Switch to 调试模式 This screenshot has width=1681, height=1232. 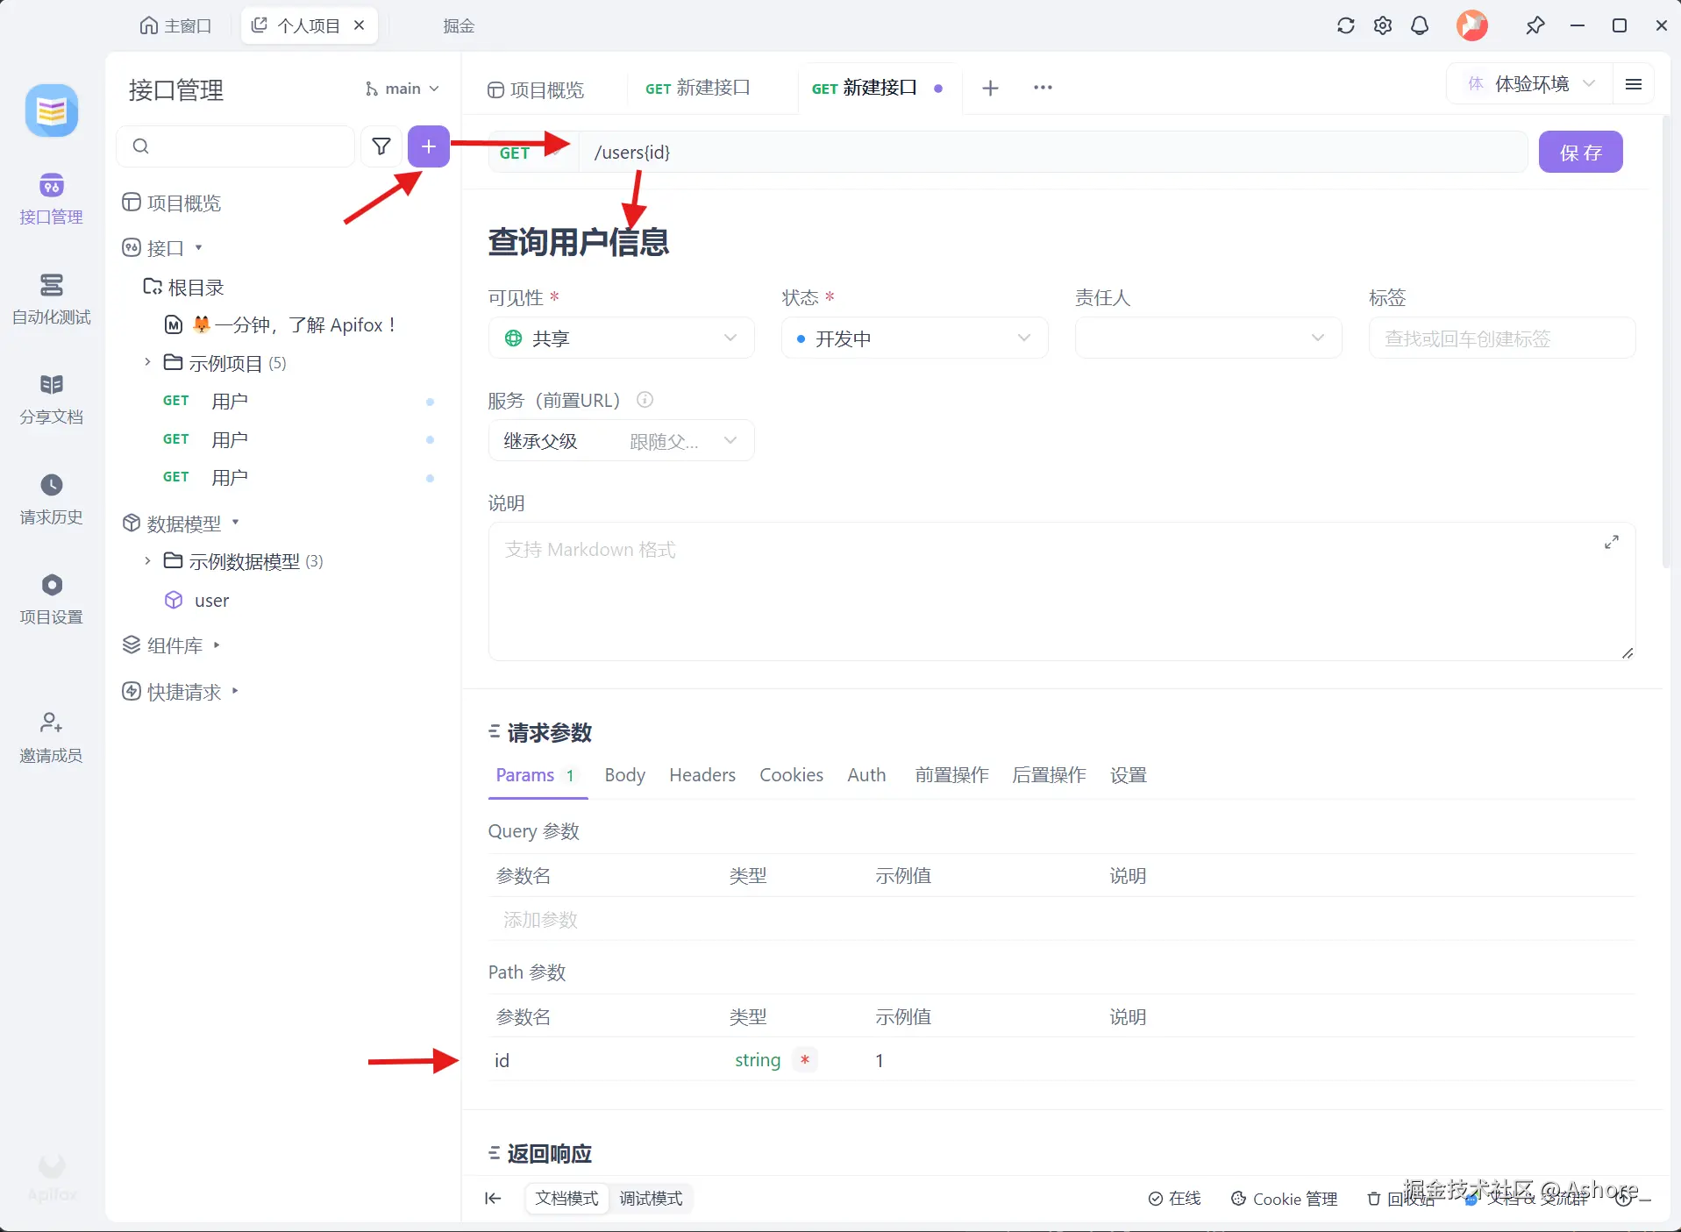(651, 1199)
